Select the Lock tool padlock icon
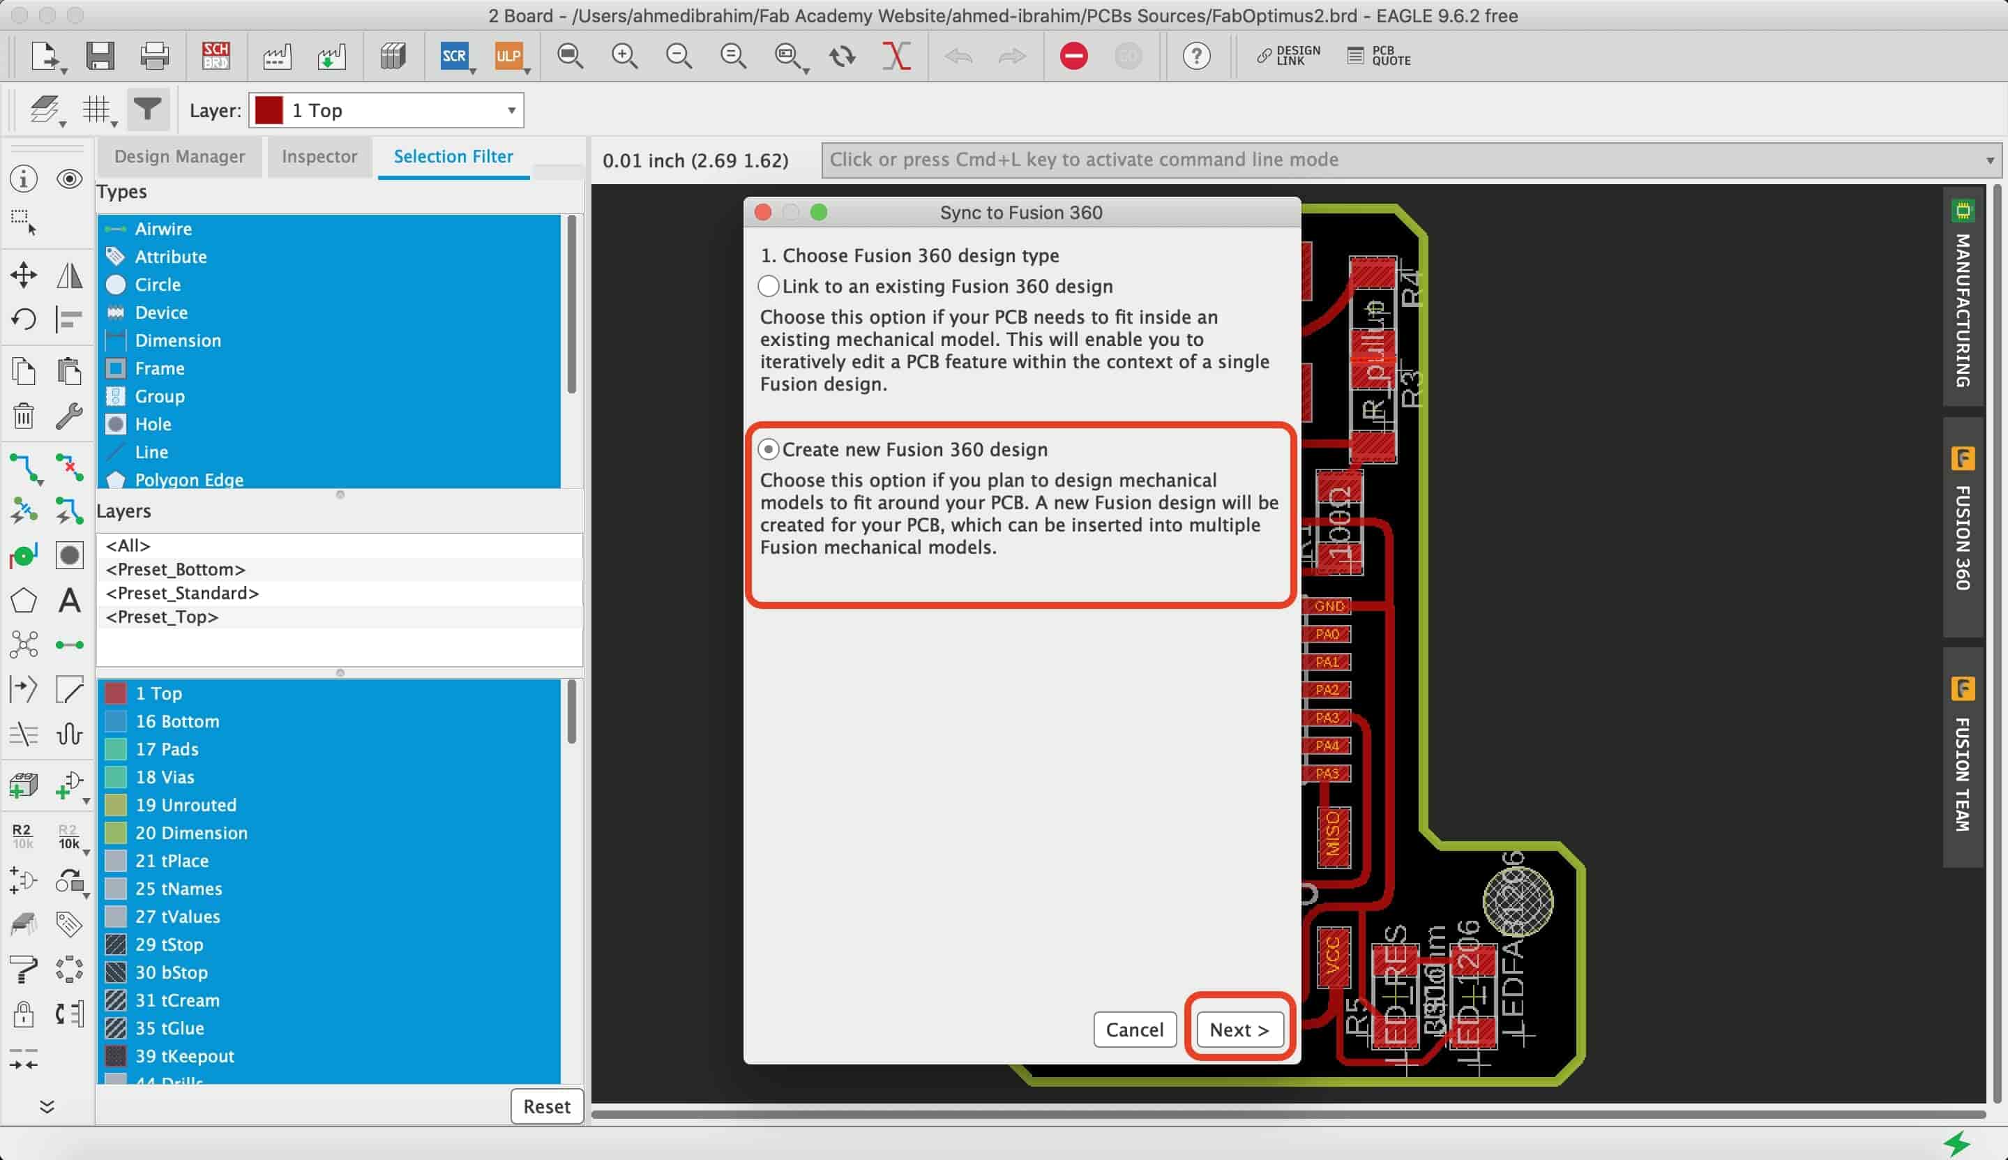This screenshot has width=2008, height=1160. click(x=24, y=1014)
